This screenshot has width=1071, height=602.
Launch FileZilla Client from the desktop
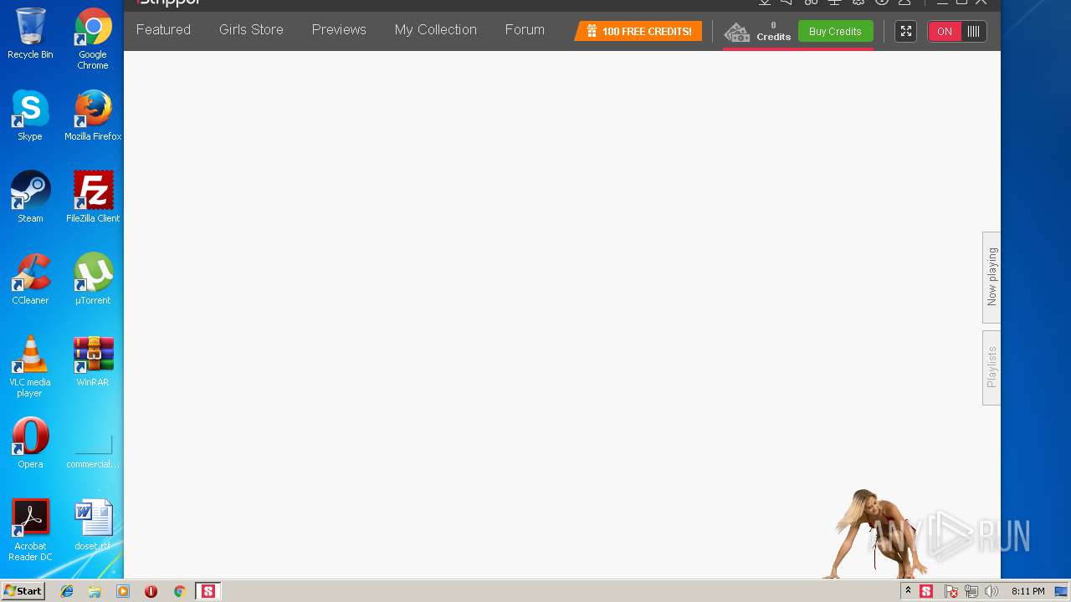point(93,197)
